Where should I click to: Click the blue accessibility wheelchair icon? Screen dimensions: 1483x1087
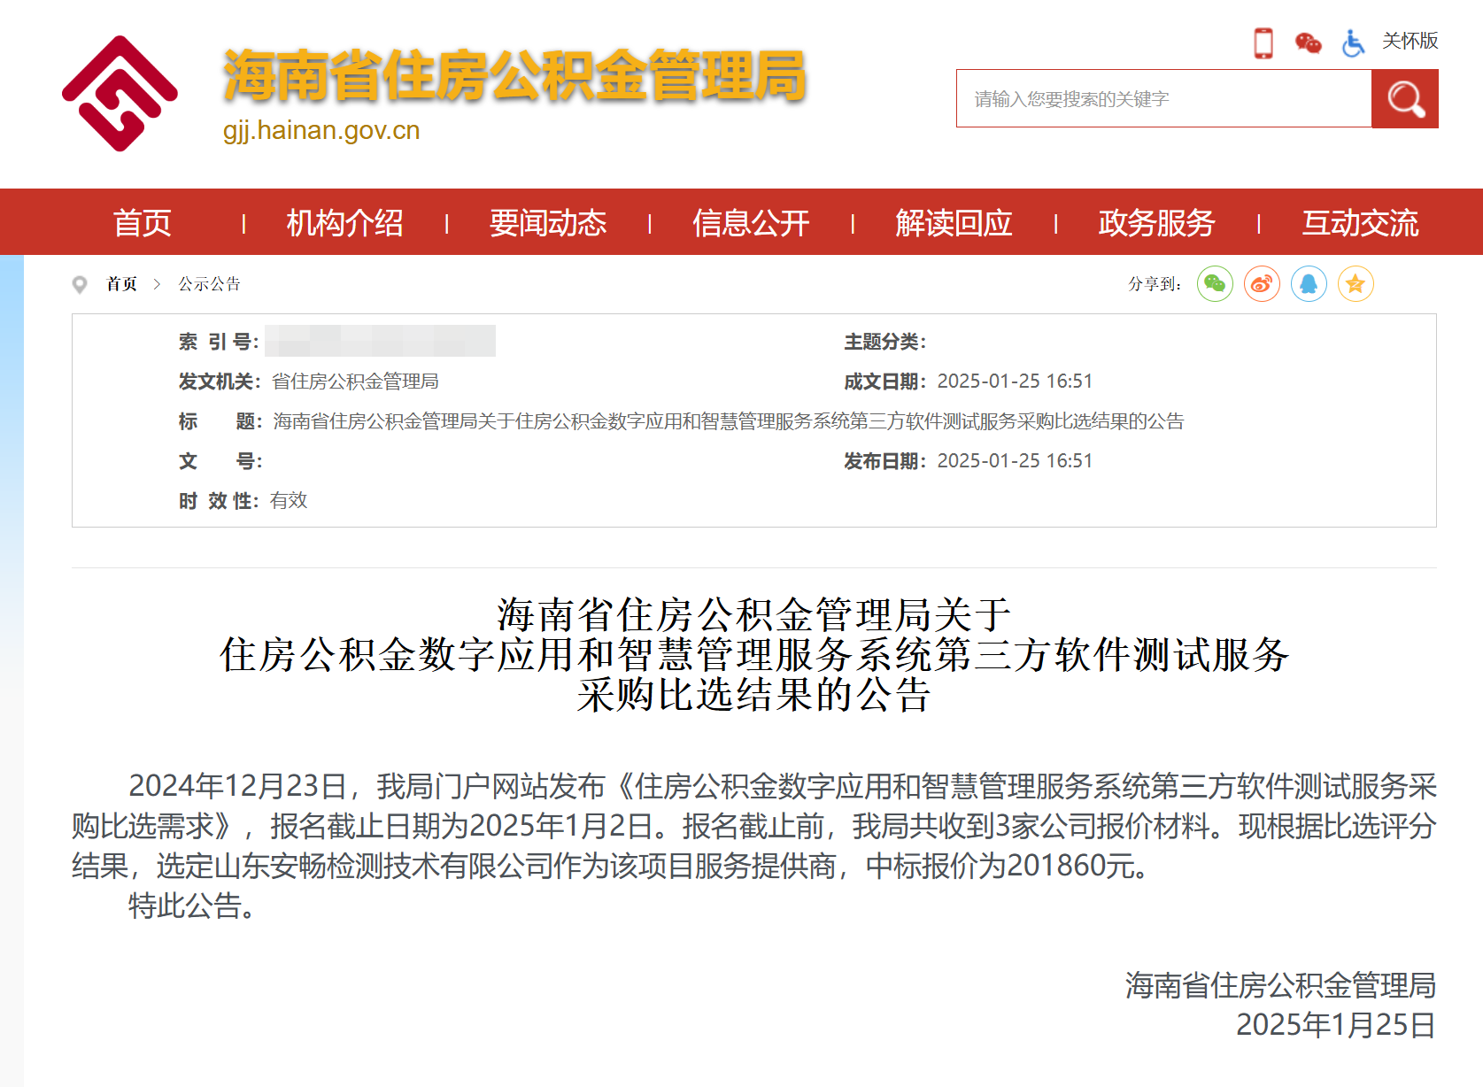point(1353,42)
